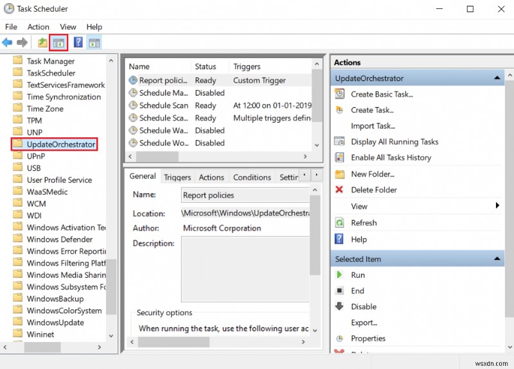Click tree pane scroll-up arrow
This screenshot has height=369, width=514.
click(111, 60)
